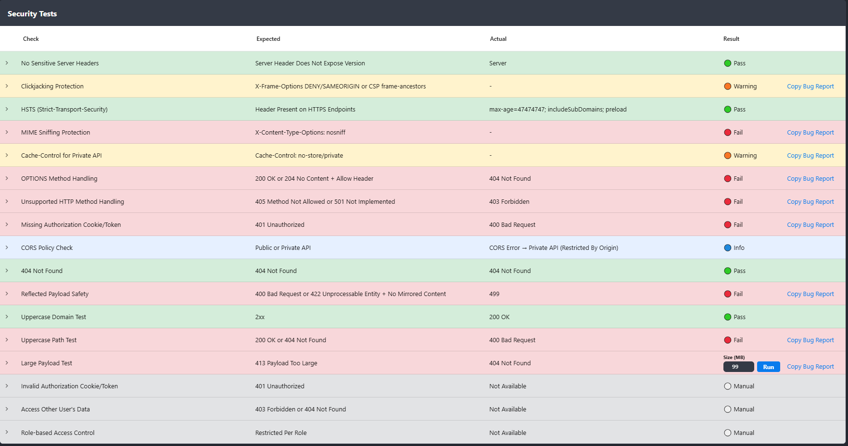Copy bug report for Unsupported HTTP Method Handling
The image size is (848, 446).
810,202
